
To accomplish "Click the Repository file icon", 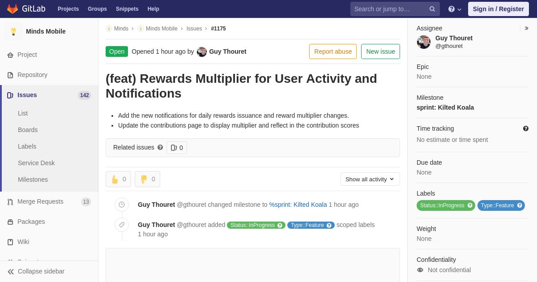I will pos(10,75).
